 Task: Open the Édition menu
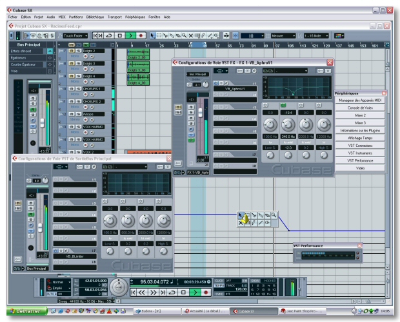26,17
